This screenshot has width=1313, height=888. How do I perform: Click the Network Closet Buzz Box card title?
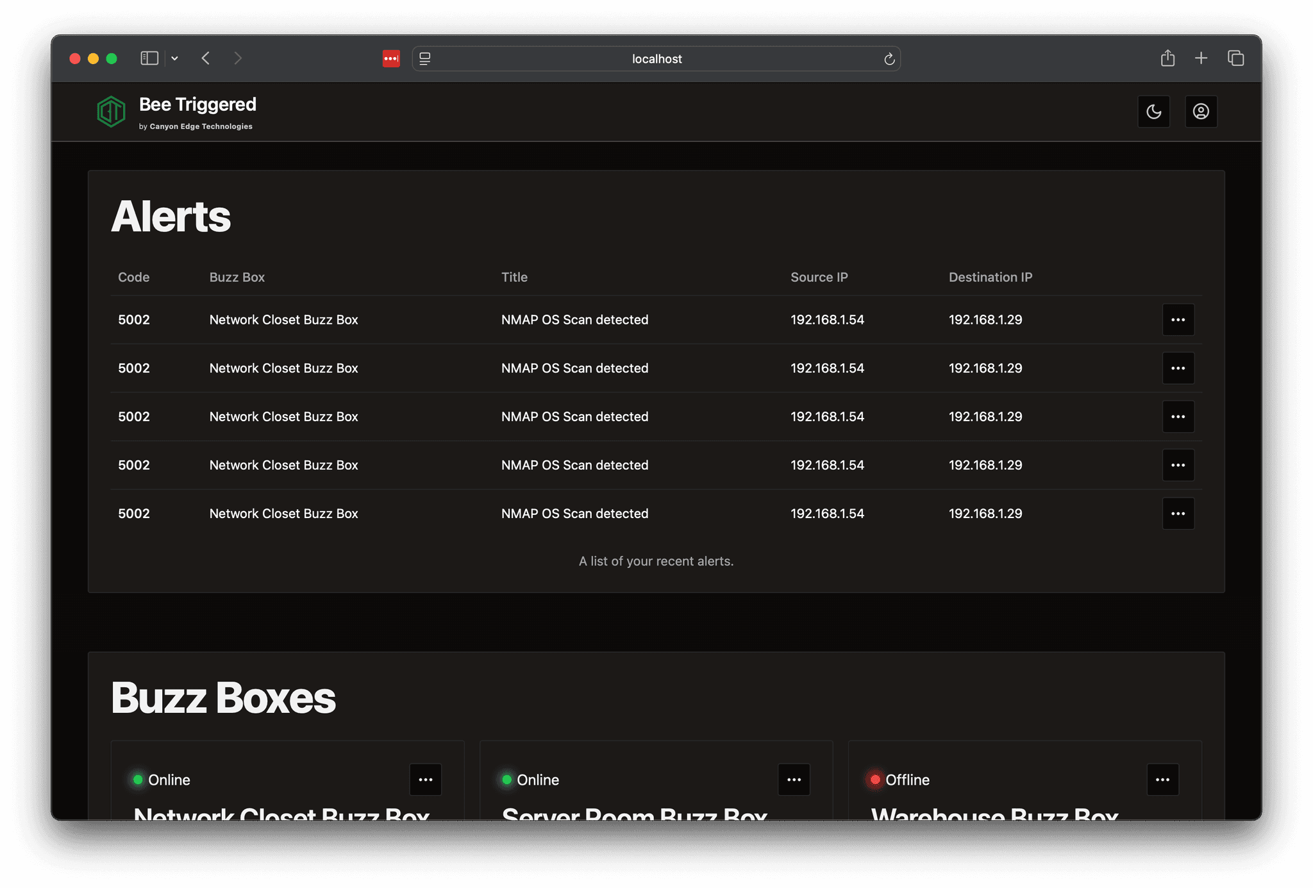[x=281, y=813]
